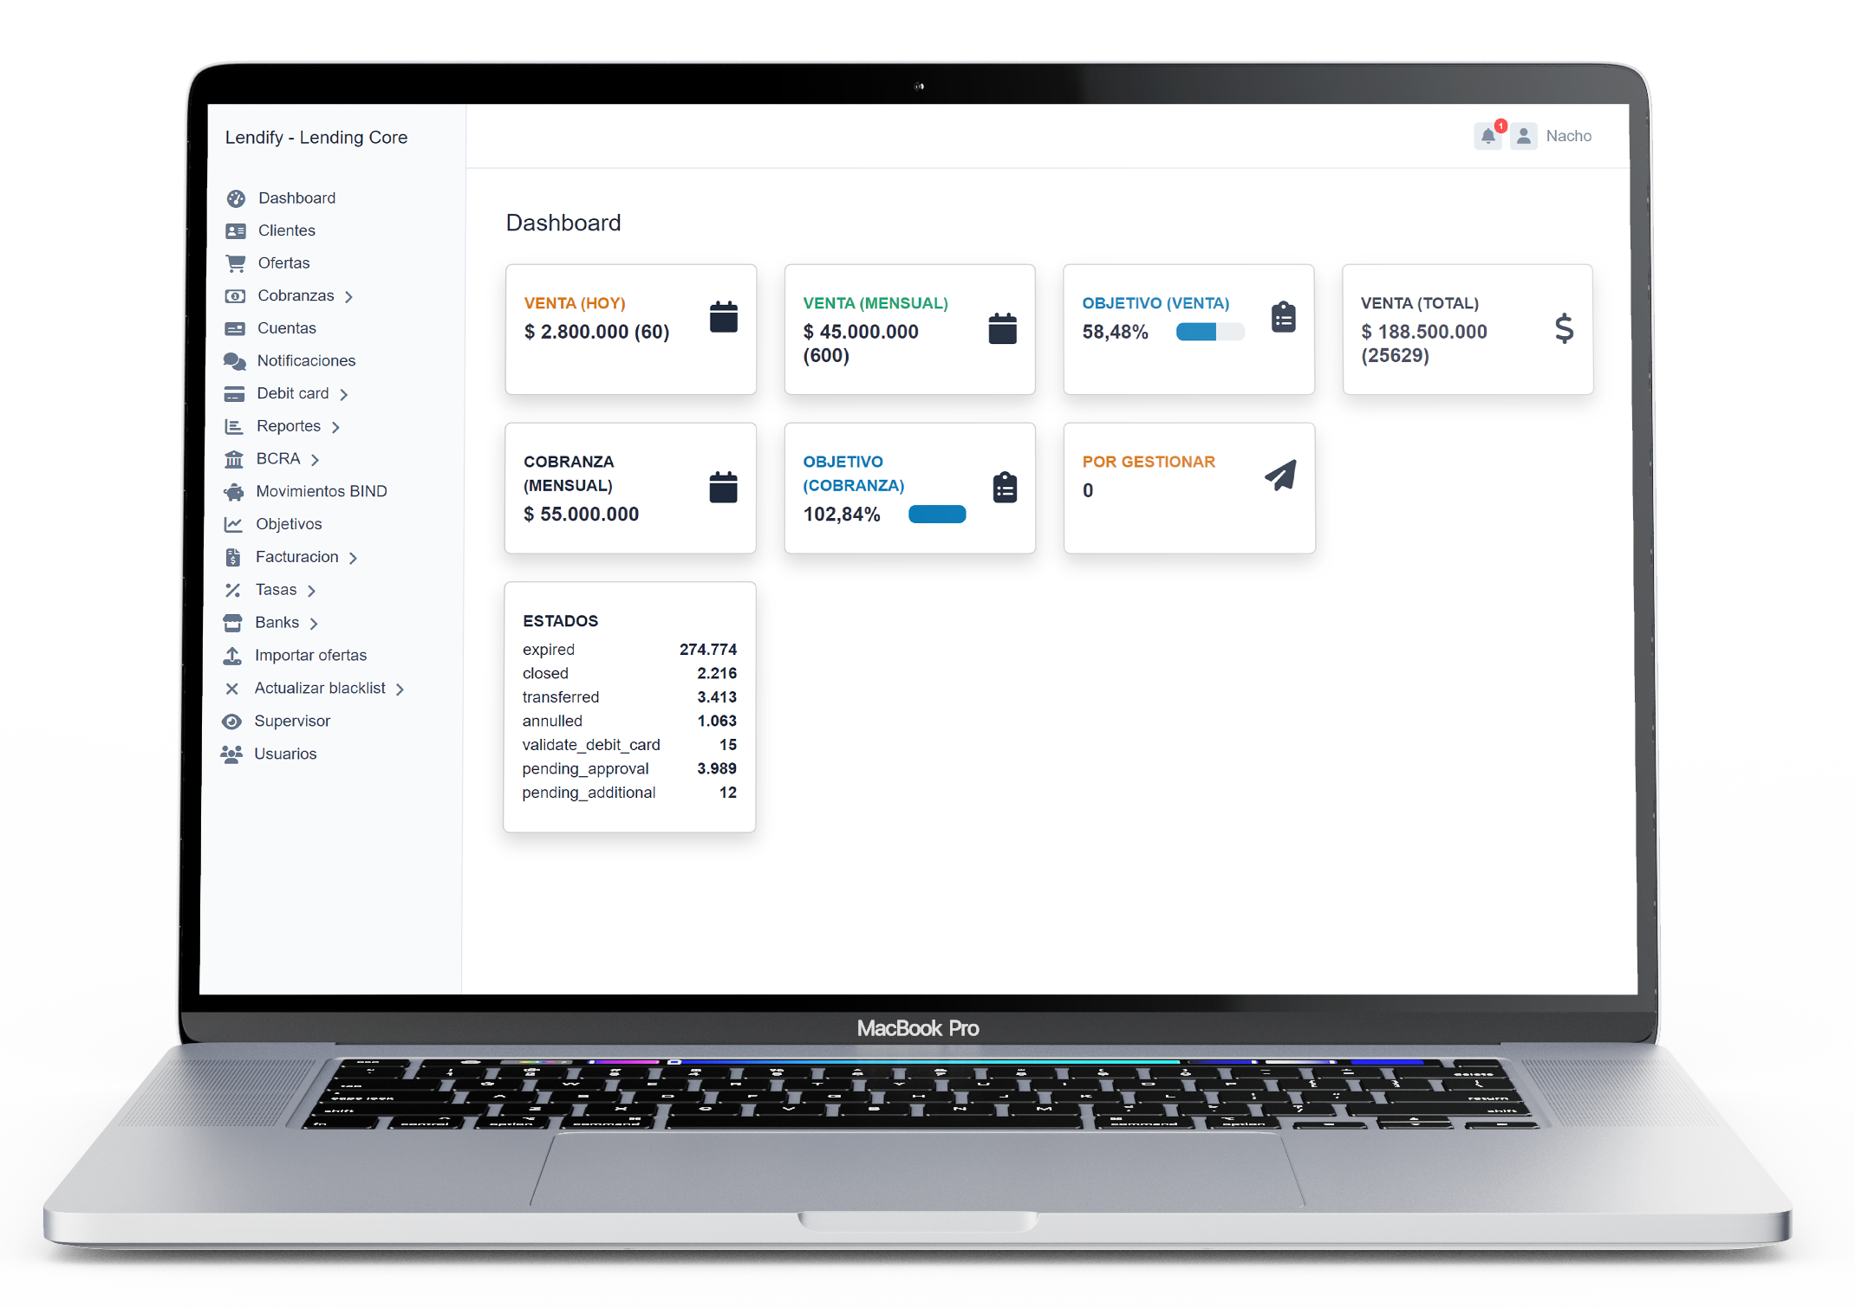The height and width of the screenshot is (1308, 1855).
Task: Click the Notificaciones bell icon
Action: click(x=1490, y=136)
